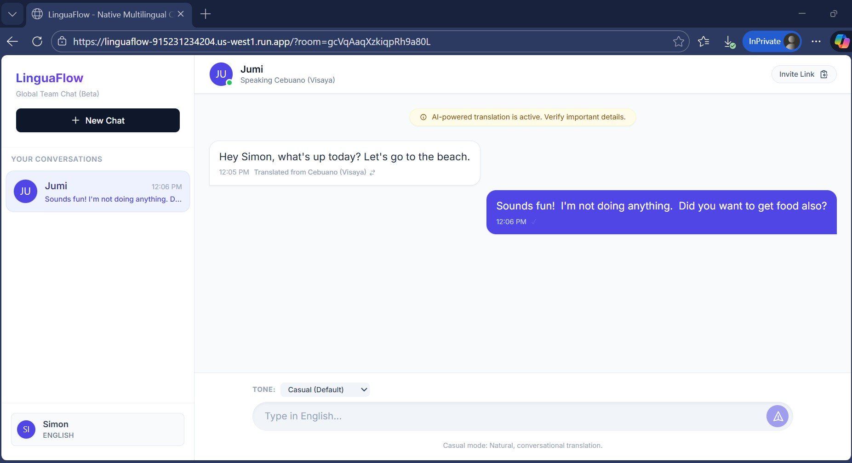This screenshot has width=852, height=463.
Task: Click the AI-powered translation notice banner
Action: click(523, 117)
